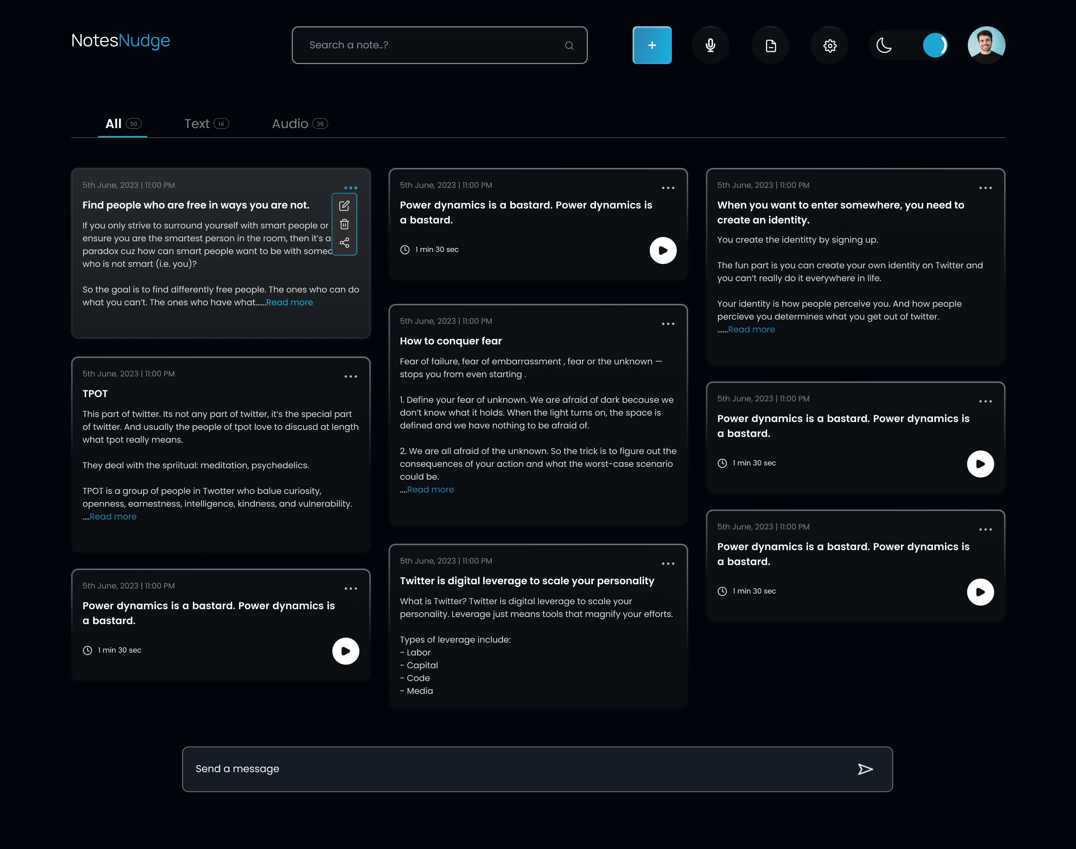Open settings gear icon
The height and width of the screenshot is (849, 1076).
[829, 45]
